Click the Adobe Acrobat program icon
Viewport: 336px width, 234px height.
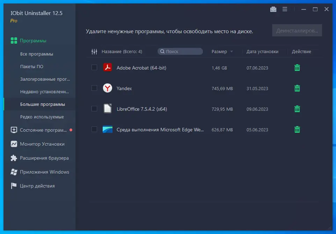[107, 67]
